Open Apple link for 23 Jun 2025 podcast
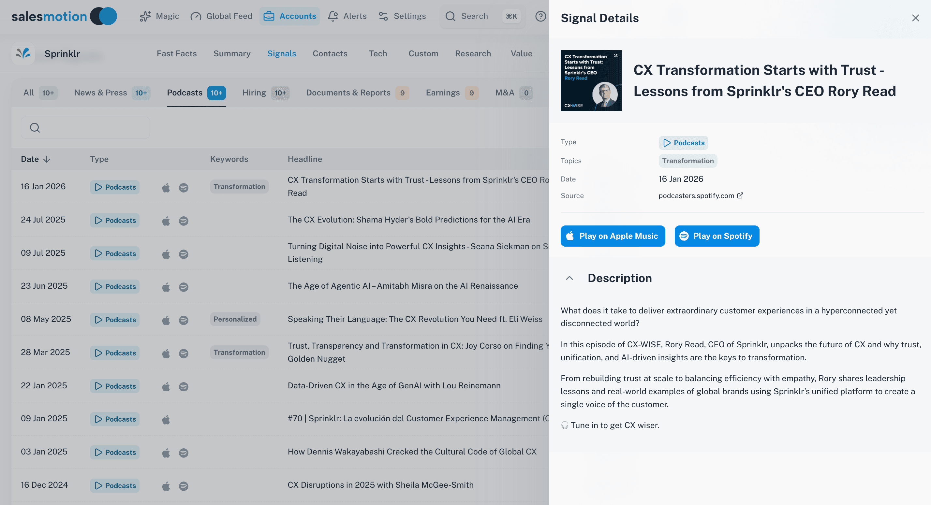This screenshot has width=931, height=505. (166, 287)
